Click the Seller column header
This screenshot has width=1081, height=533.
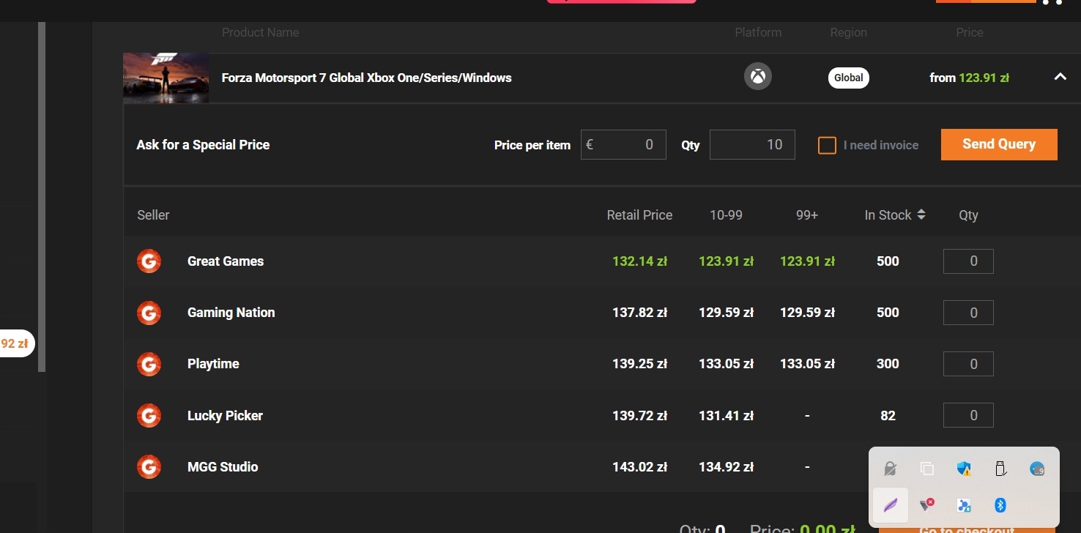tap(153, 215)
